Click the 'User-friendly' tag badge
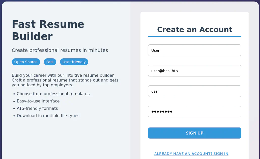260x159 pixels. coord(74,62)
